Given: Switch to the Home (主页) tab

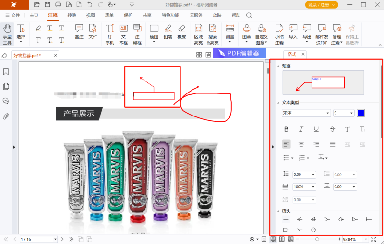Looking at the screenshot, I should (34, 15).
